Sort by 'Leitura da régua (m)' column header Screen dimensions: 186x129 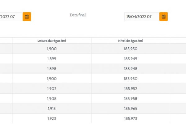(x=52, y=41)
